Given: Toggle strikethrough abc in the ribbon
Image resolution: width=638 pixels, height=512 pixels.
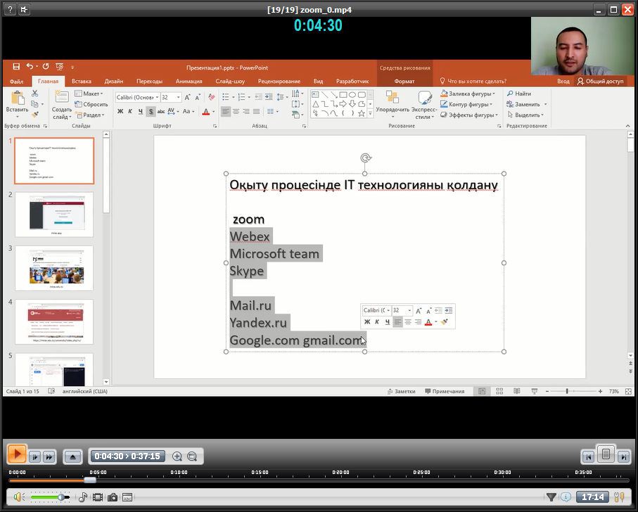Looking at the screenshot, I should tap(161, 111).
